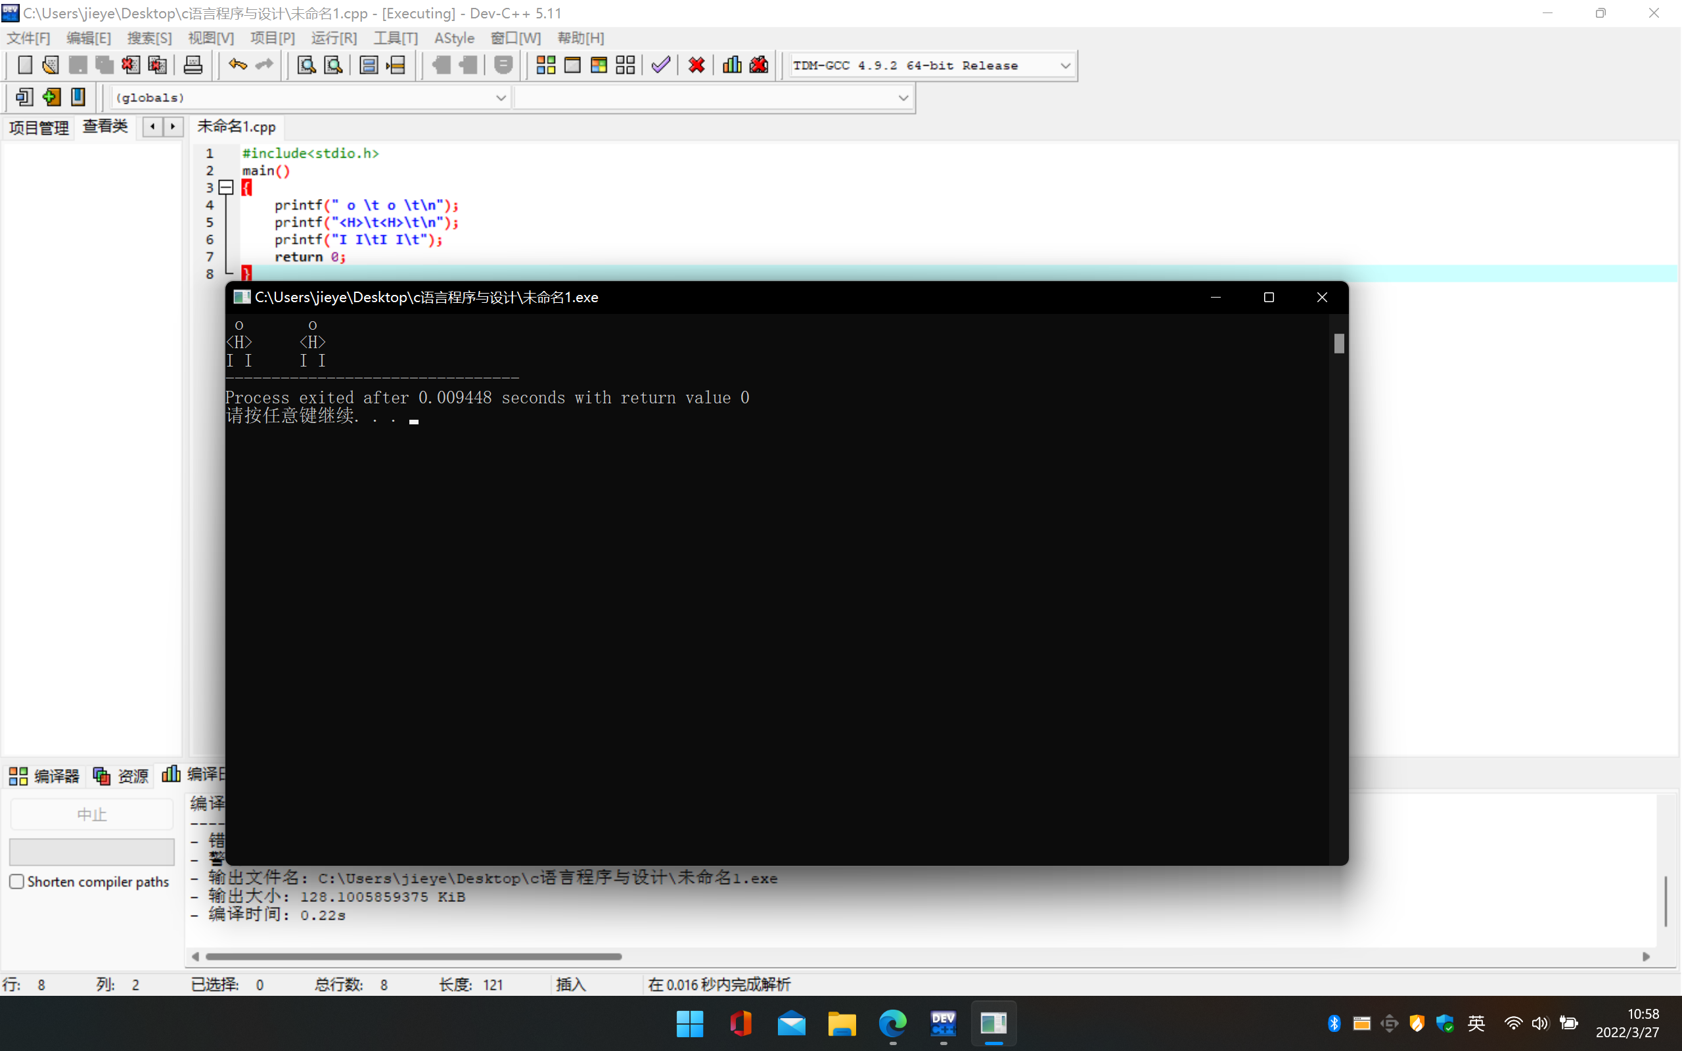Viewport: 1682px width, 1051px height.
Task: Click the Compile four-squares icon
Action: coord(545,65)
